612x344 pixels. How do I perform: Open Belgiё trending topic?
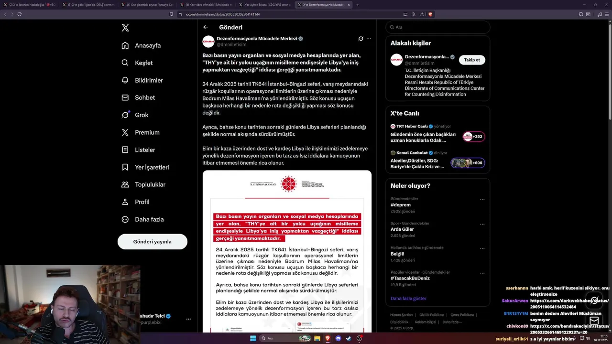point(397,254)
